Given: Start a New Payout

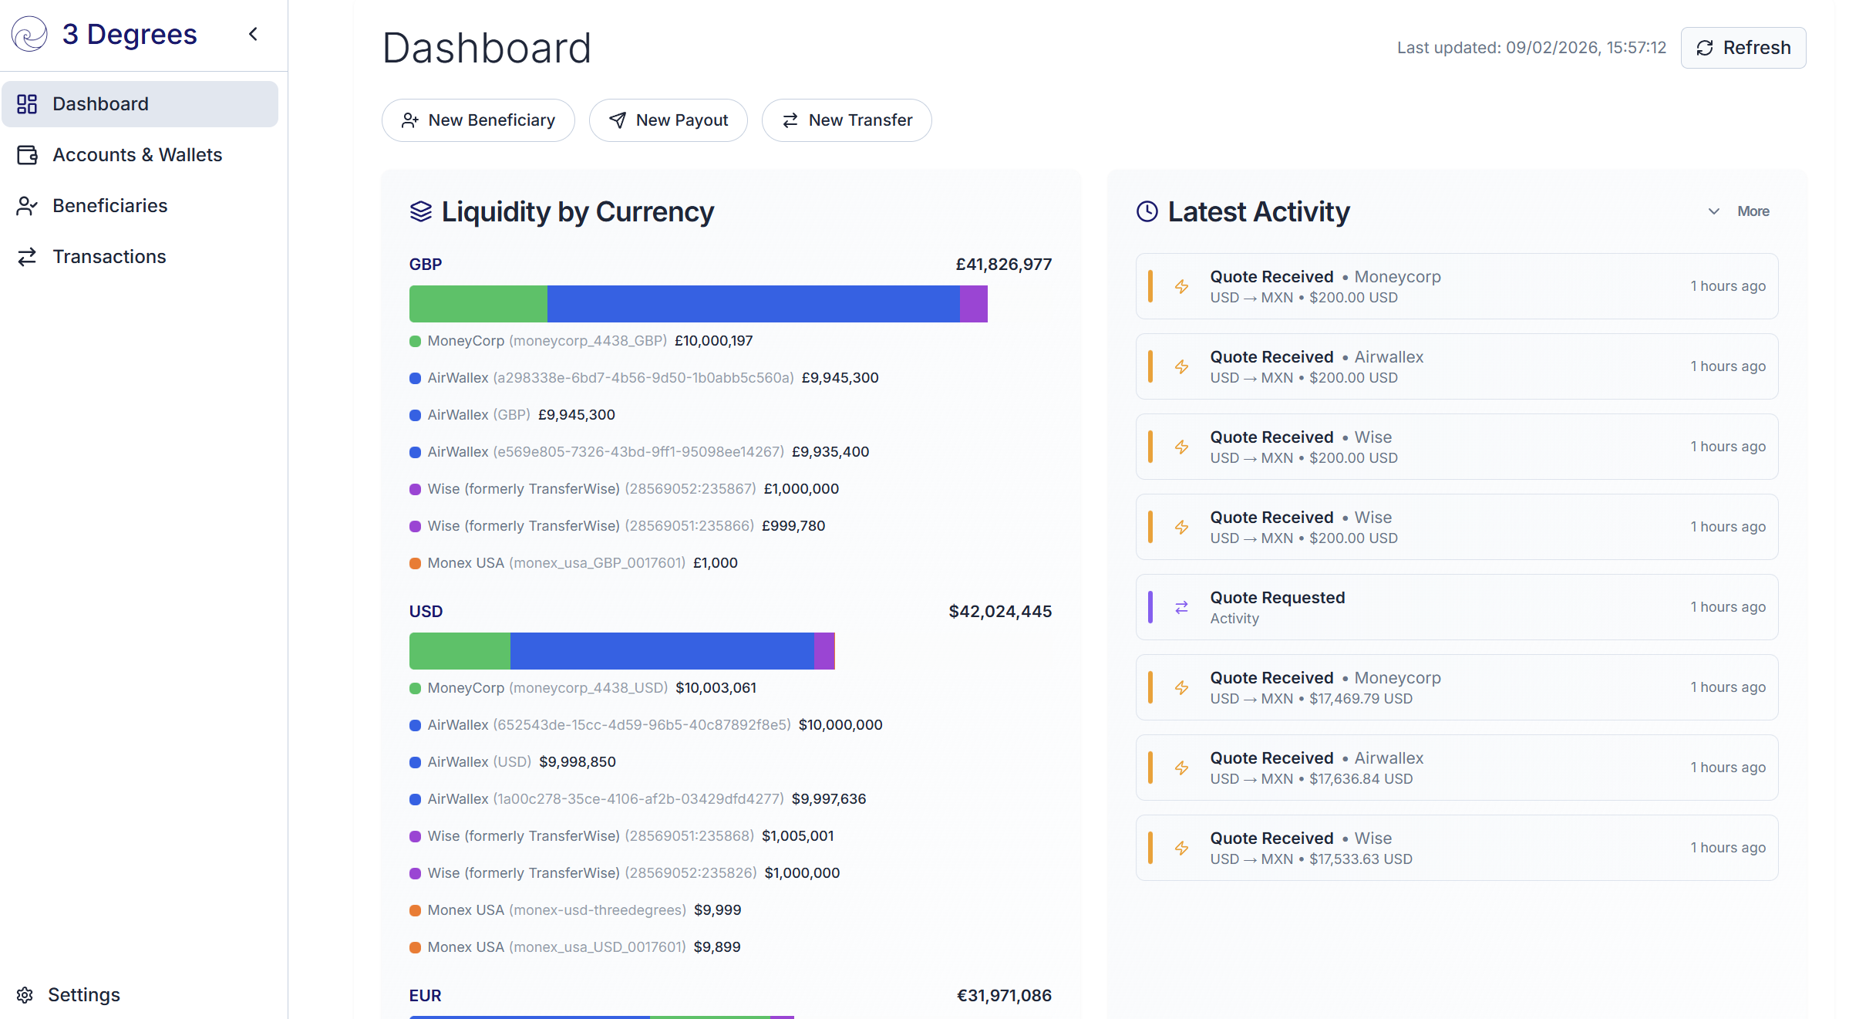Looking at the screenshot, I should pos(668,120).
